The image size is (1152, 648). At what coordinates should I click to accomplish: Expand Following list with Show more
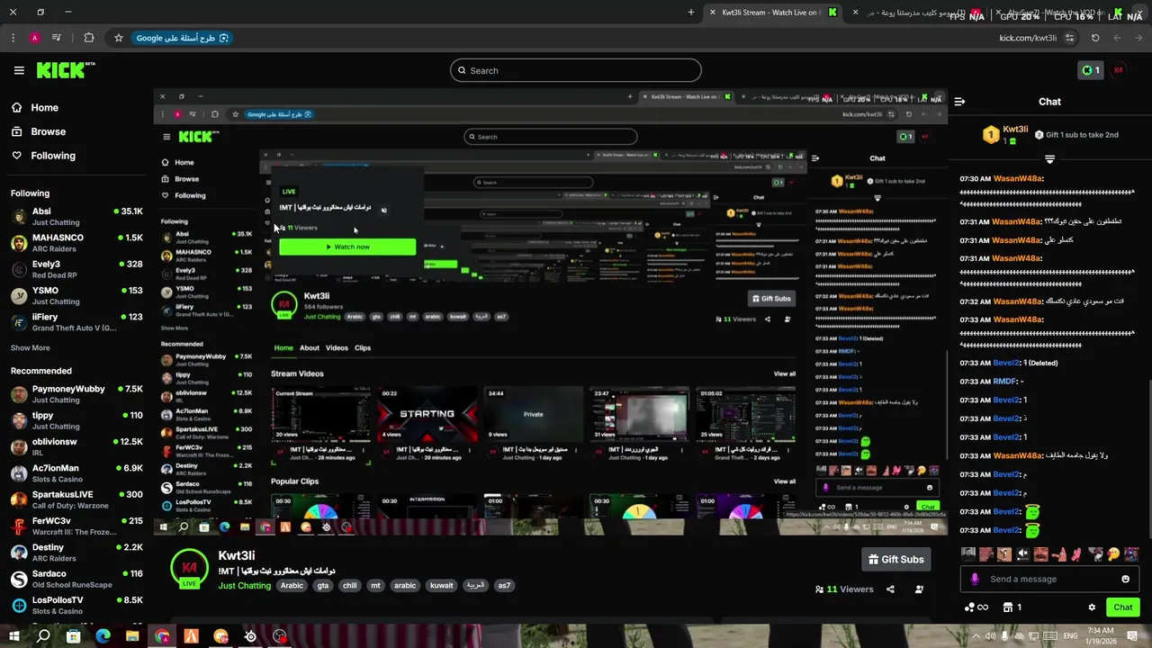[x=31, y=347]
